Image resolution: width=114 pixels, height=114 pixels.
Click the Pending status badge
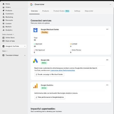(x=45, y=32)
